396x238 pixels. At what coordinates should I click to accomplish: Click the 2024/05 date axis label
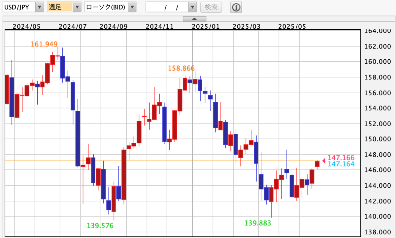pos(26,26)
